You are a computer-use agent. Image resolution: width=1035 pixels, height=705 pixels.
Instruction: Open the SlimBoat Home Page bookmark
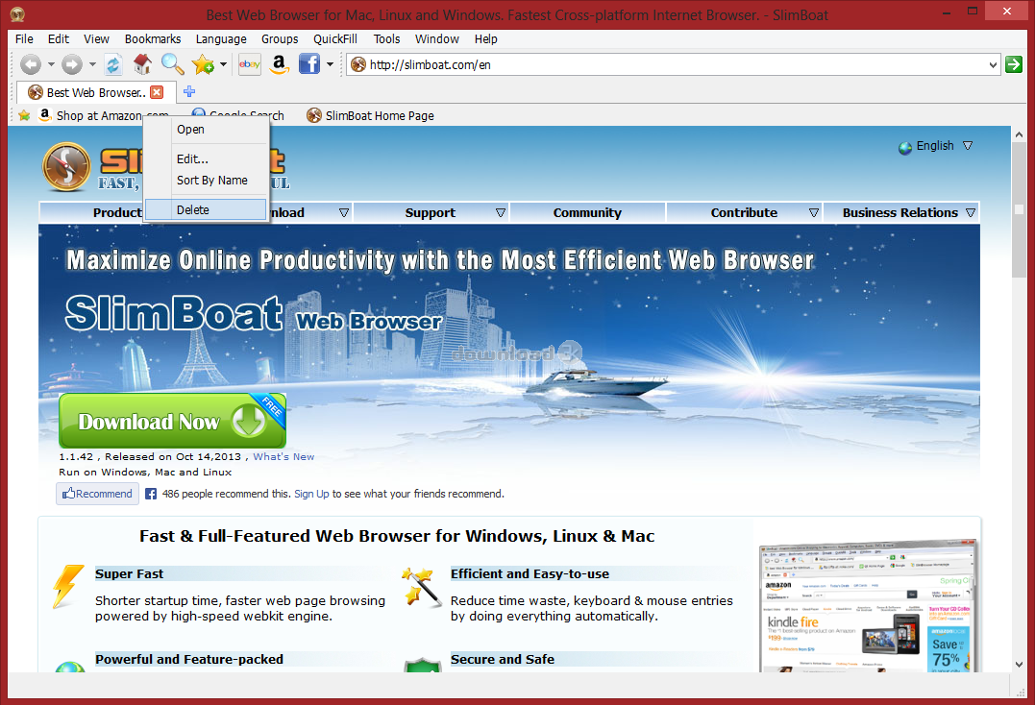coord(371,115)
